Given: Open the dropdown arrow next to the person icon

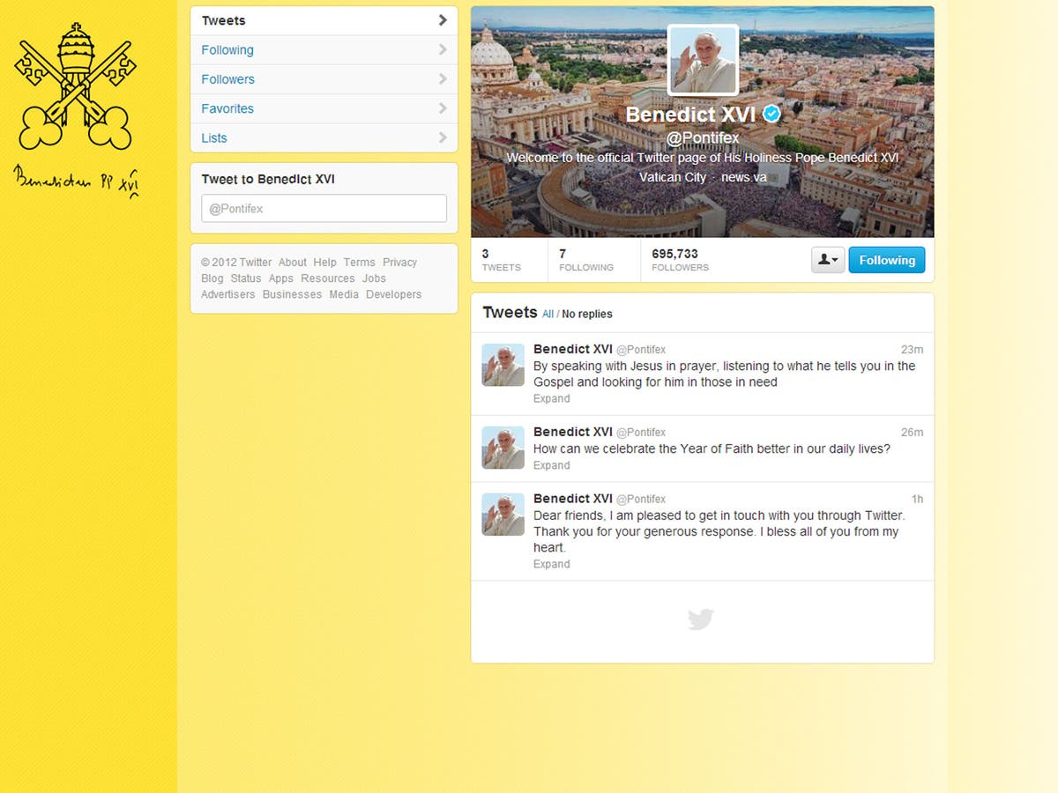Looking at the screenshot, I should pos(835,260).
